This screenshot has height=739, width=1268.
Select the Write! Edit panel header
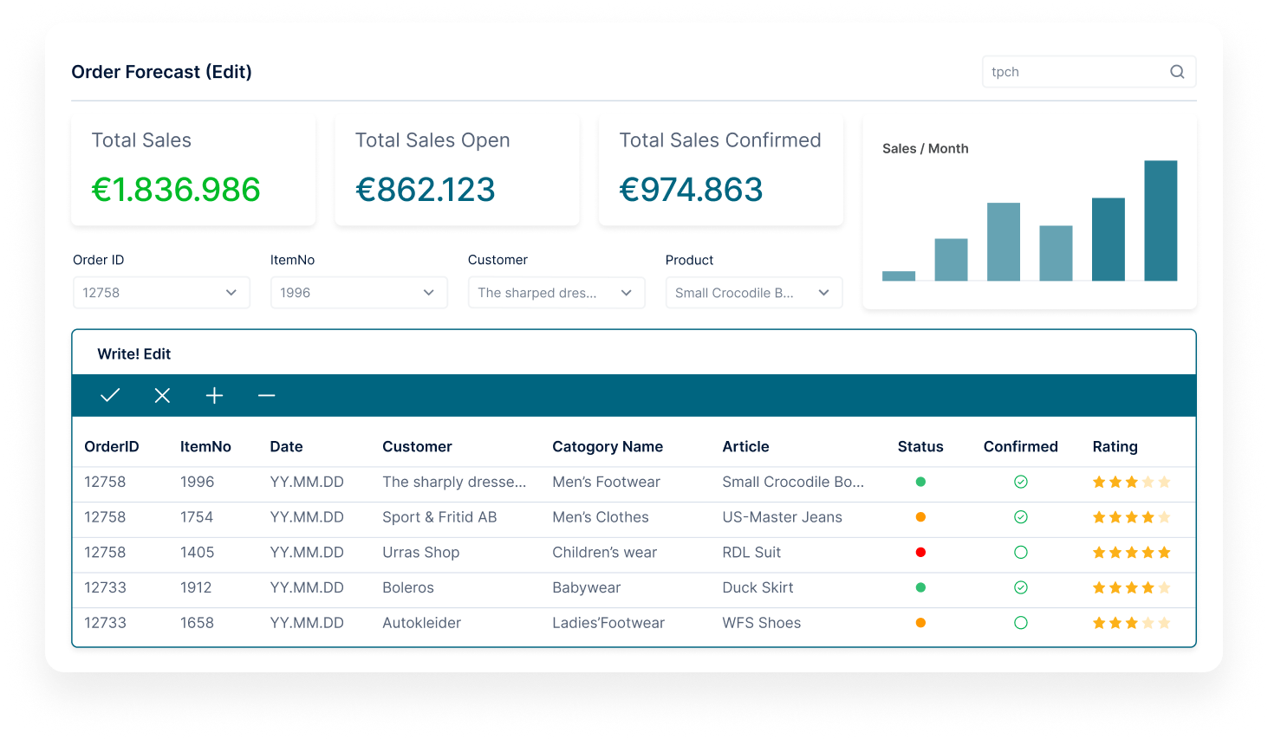tap(133, 353)
